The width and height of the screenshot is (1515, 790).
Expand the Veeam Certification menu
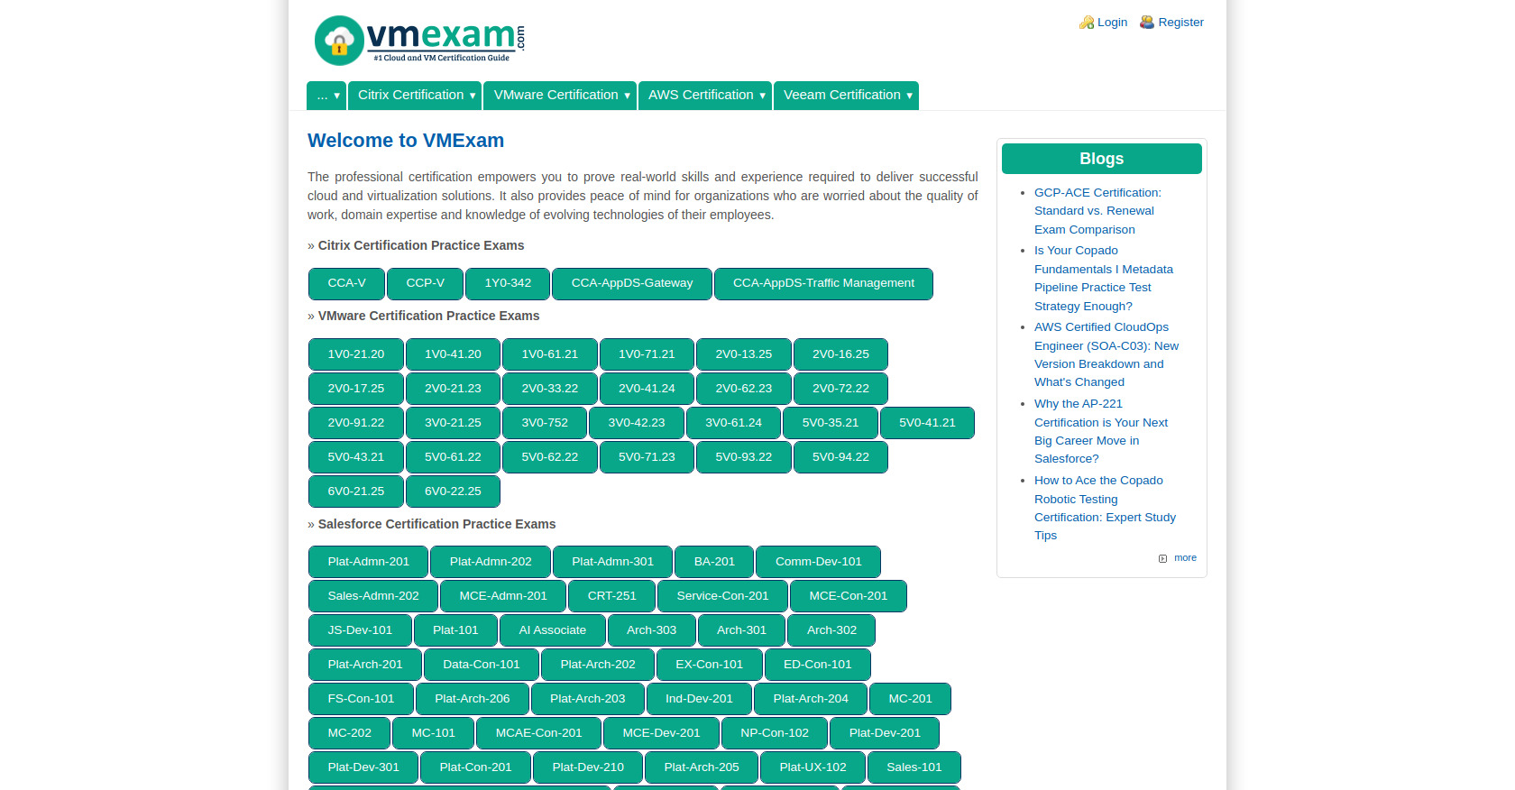(x=846, y=96)
